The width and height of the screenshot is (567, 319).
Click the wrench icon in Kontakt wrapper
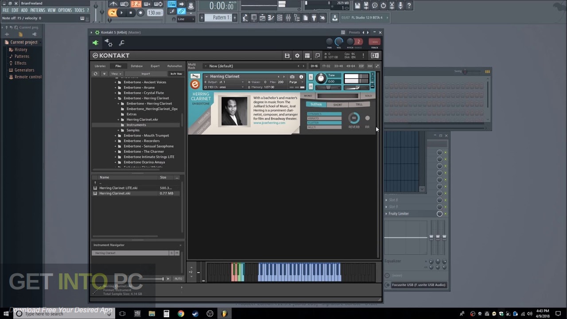(x=122, y=43)
